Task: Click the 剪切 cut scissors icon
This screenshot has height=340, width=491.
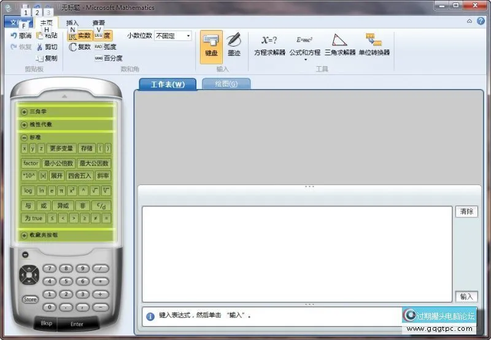Action: click(x=40, y=47)
